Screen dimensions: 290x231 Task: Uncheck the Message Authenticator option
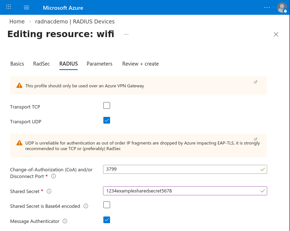coord(107,220)
